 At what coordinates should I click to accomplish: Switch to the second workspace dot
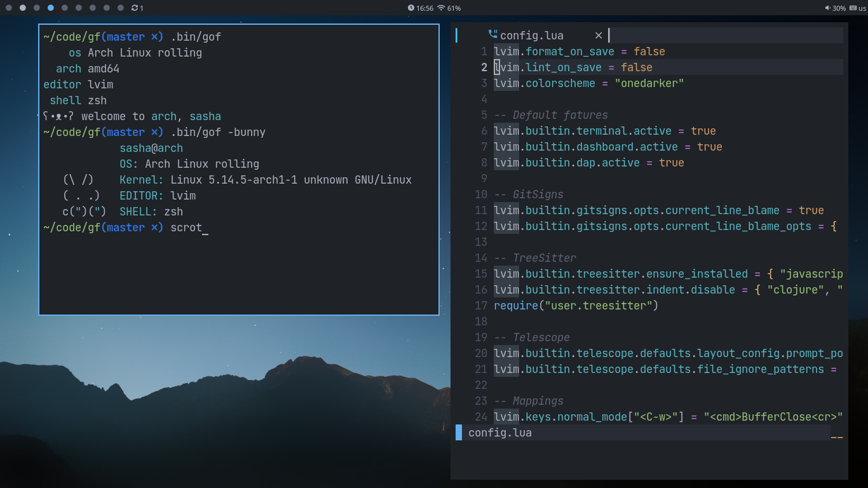tap(23, 8)
